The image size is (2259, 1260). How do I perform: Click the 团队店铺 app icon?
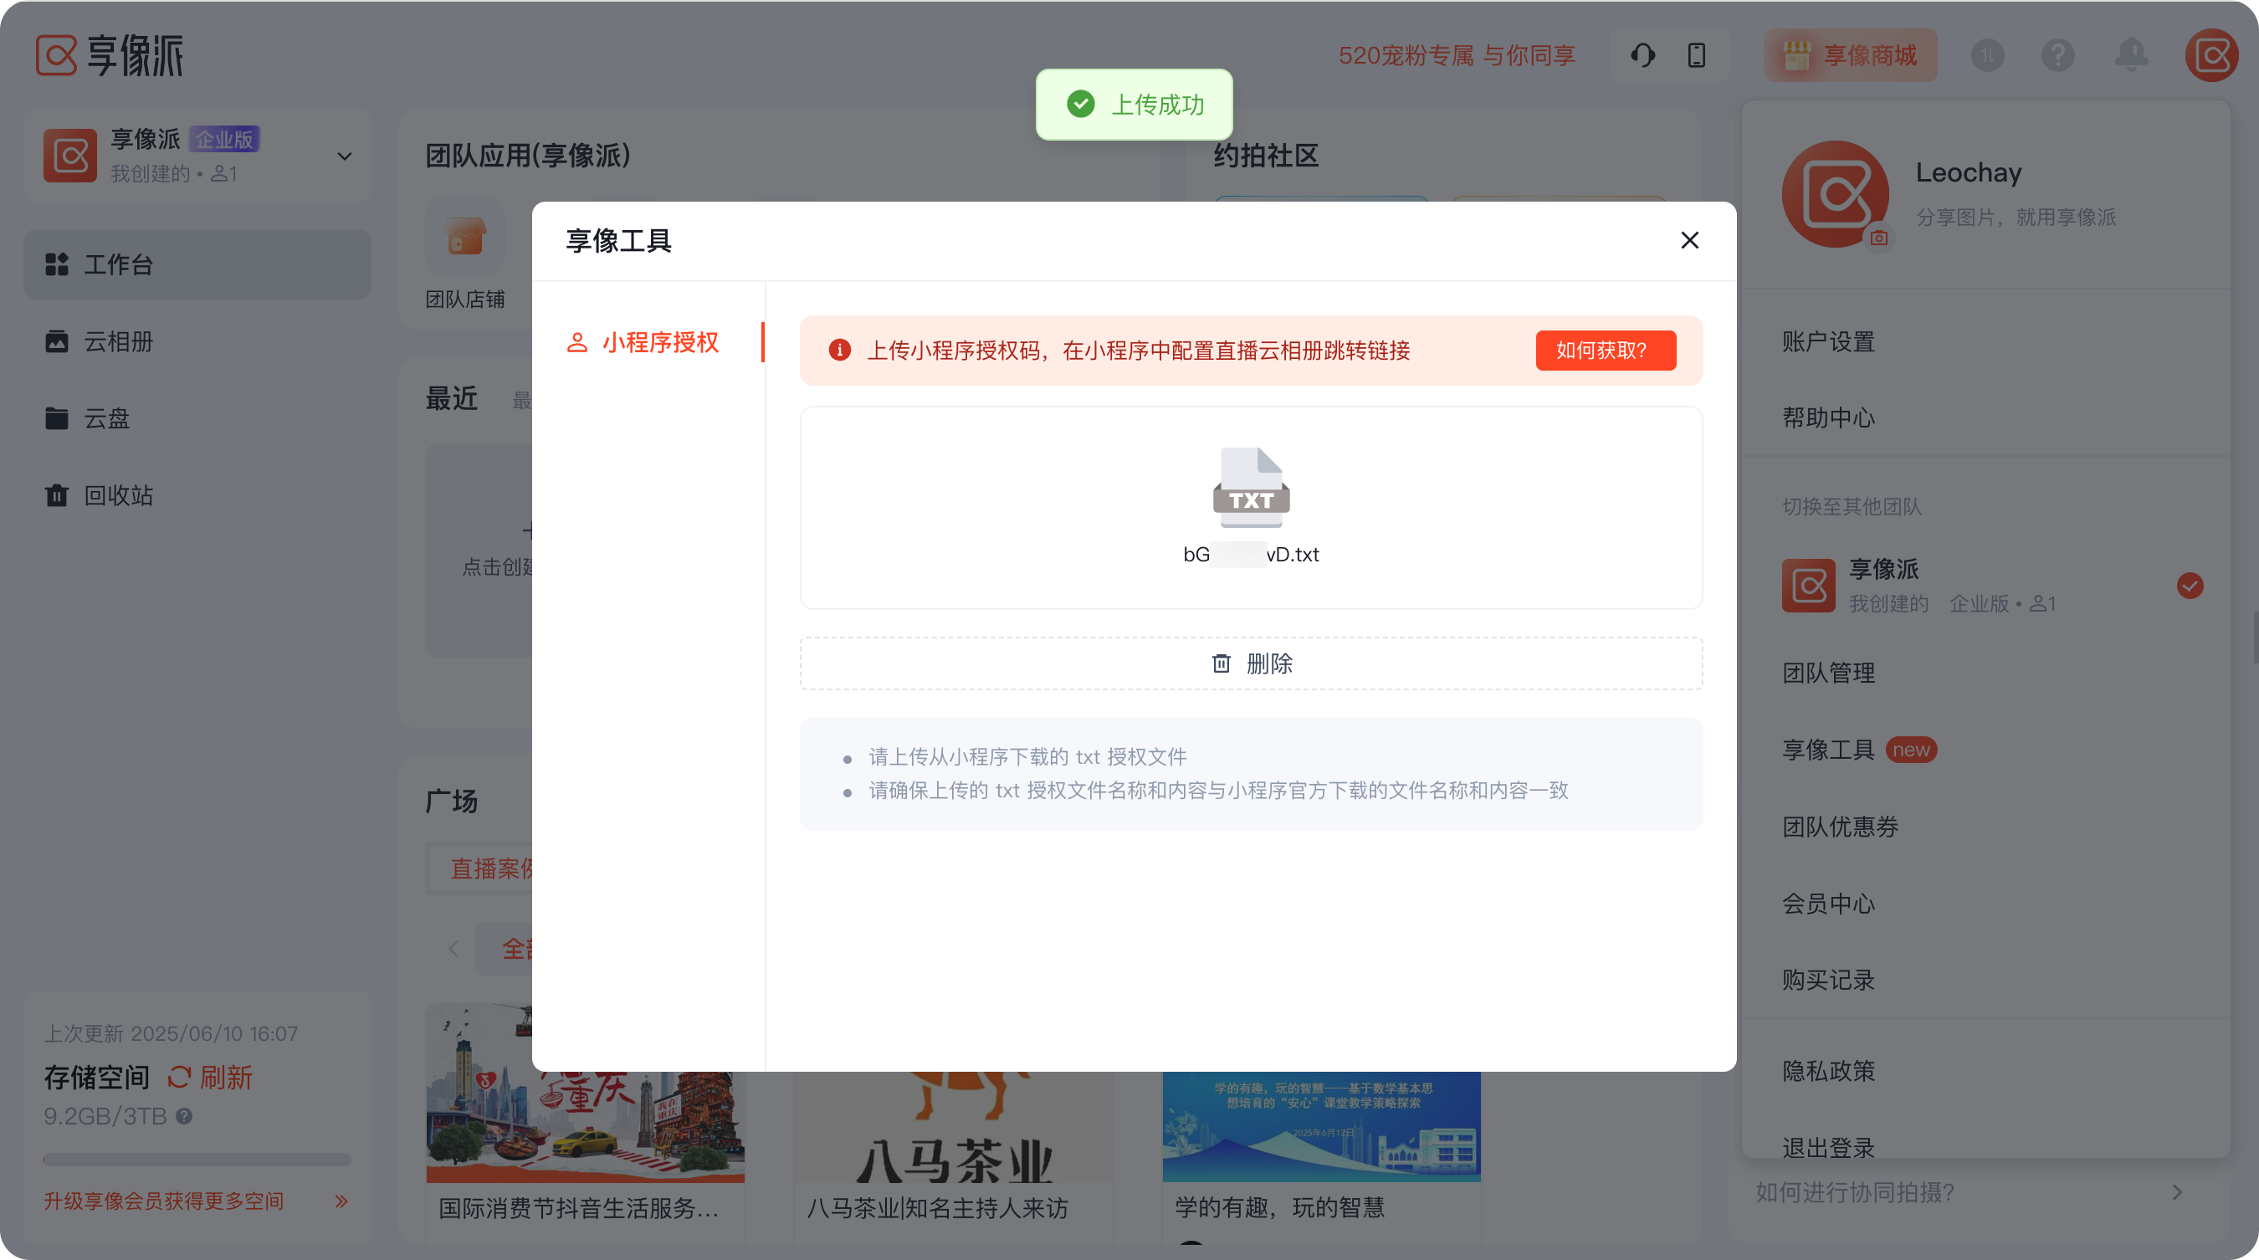(x=466, y=237)
